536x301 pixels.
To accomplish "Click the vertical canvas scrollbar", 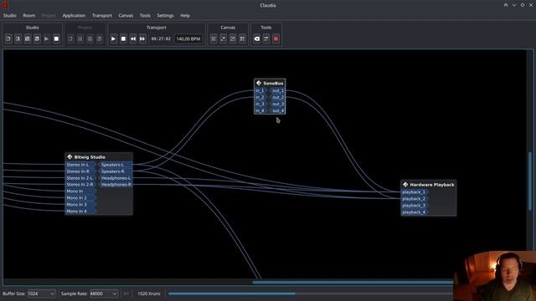I will [530, 181].
